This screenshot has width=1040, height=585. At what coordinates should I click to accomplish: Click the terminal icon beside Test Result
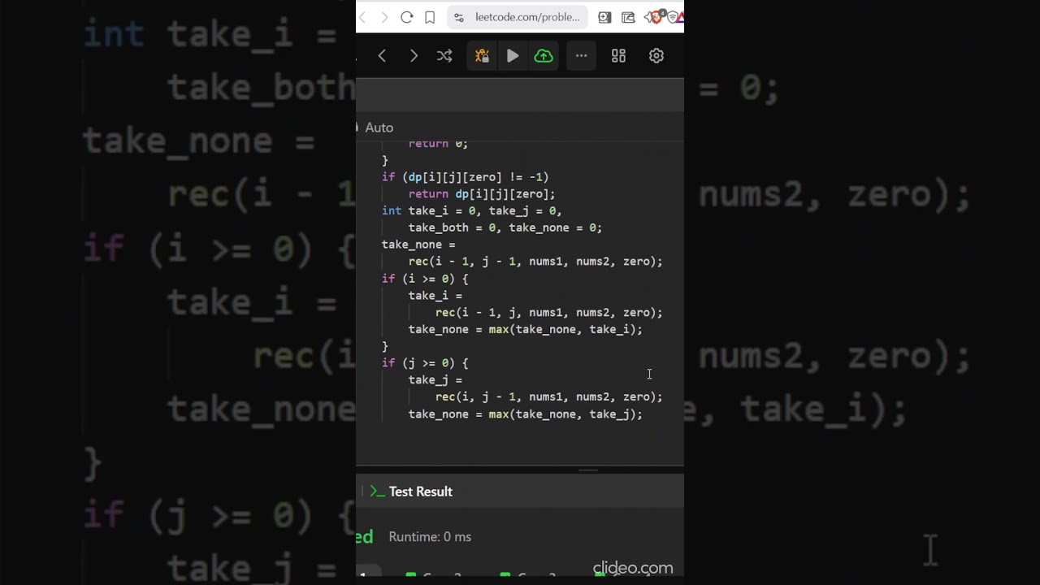pos(377,491)
